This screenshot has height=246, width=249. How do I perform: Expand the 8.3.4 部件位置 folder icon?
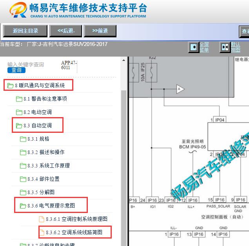click(23, 179)
